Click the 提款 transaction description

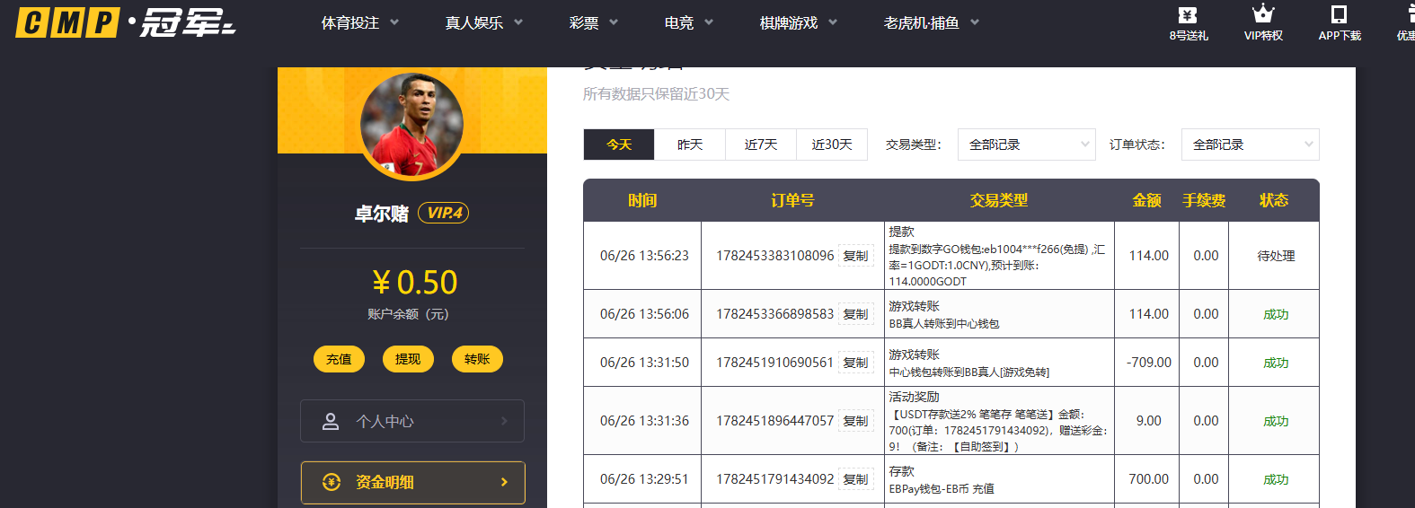point(997,257)
